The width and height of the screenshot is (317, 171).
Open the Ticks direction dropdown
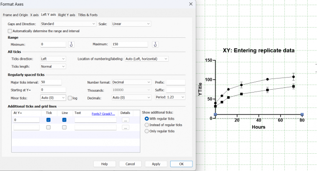(x=53, y=59)
